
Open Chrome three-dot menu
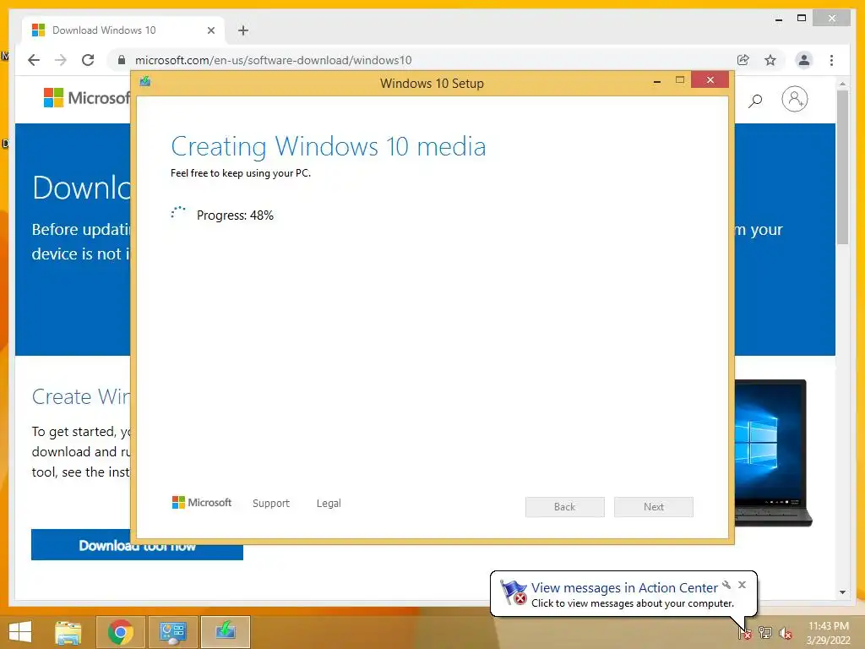pos(831,60)
